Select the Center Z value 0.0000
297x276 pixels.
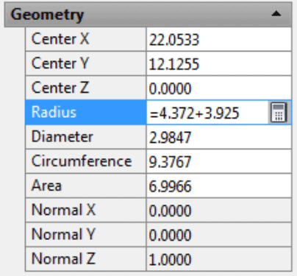click(x=219, y=88)
